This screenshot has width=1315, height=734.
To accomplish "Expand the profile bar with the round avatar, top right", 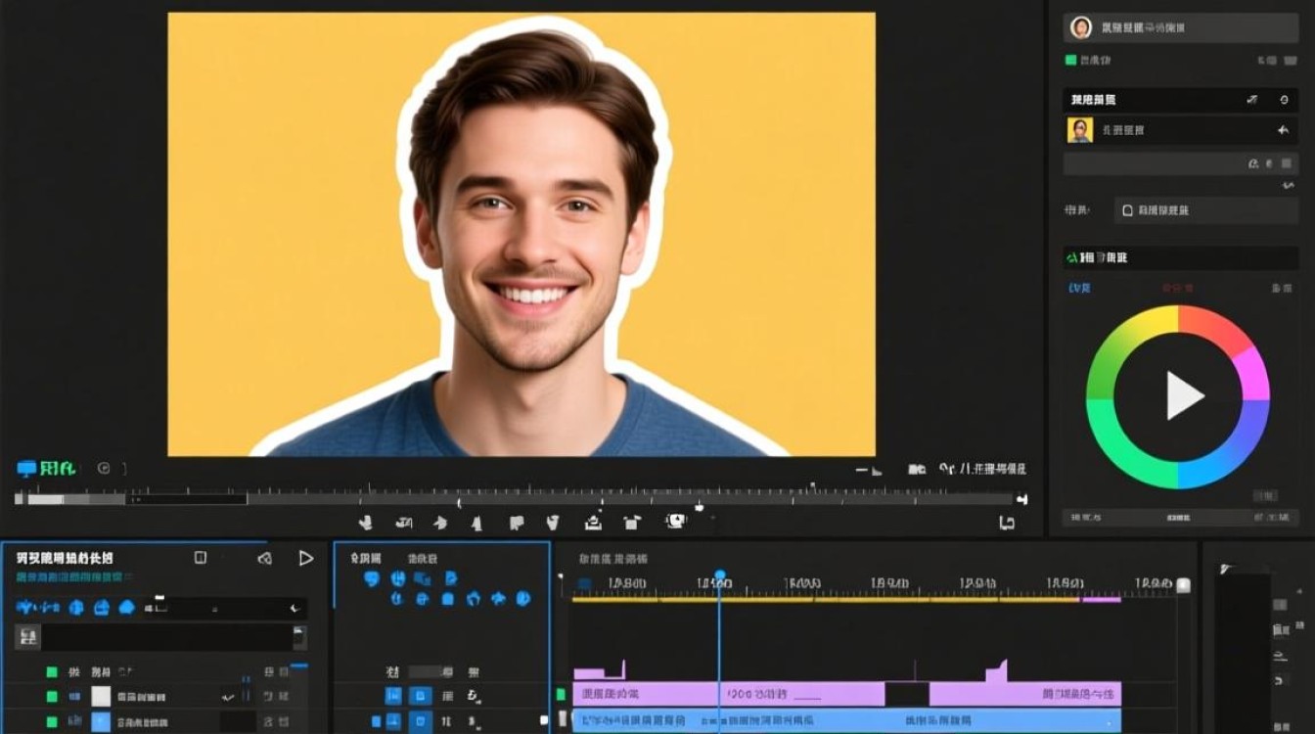I will (1181, 27).
